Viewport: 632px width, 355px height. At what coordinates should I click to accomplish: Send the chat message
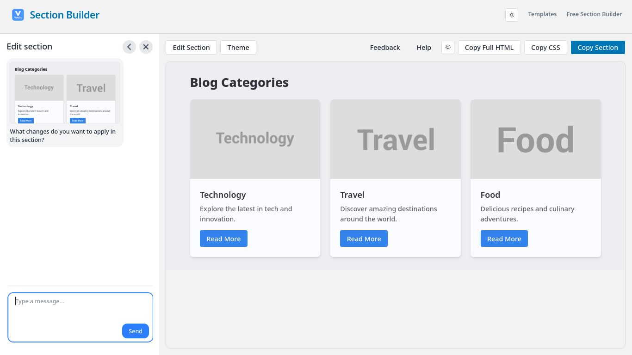coord(136,331)
